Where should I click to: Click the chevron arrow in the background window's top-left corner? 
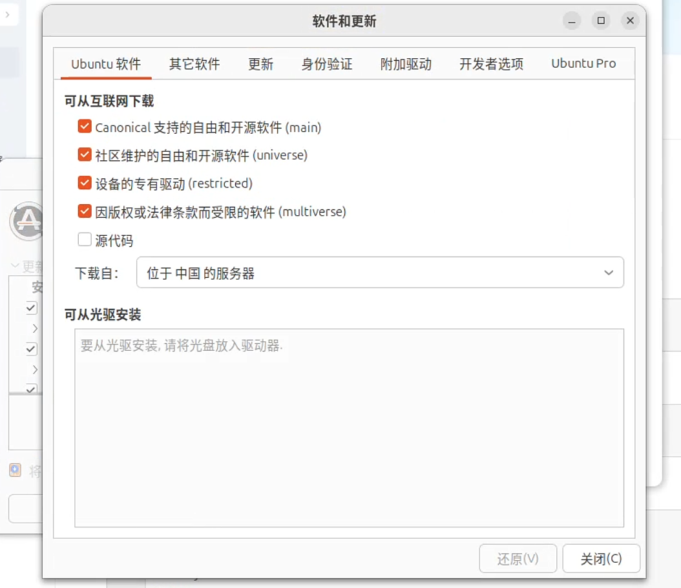click(x=7, y=14)
